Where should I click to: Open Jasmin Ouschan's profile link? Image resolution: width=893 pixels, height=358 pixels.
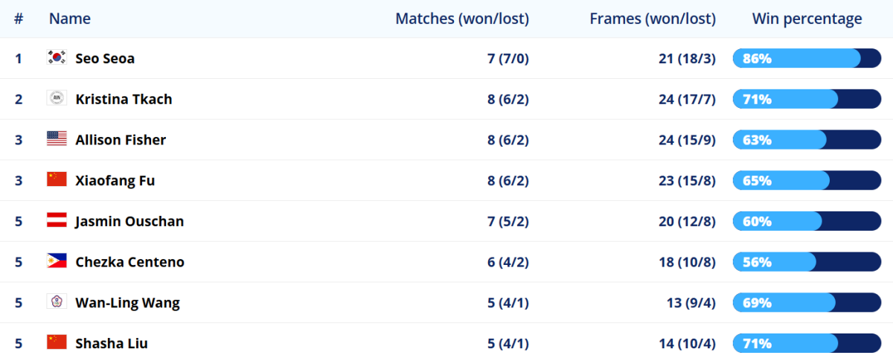tap(129, 221)
